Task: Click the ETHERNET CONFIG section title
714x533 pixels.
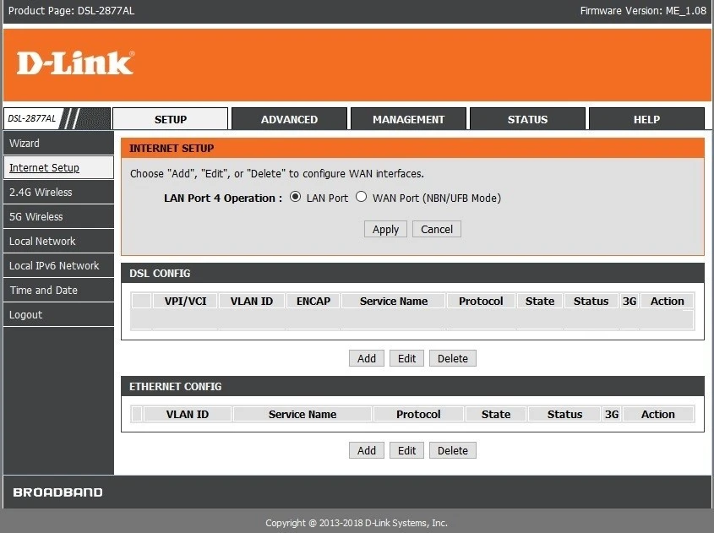Action: click(175, 386)
